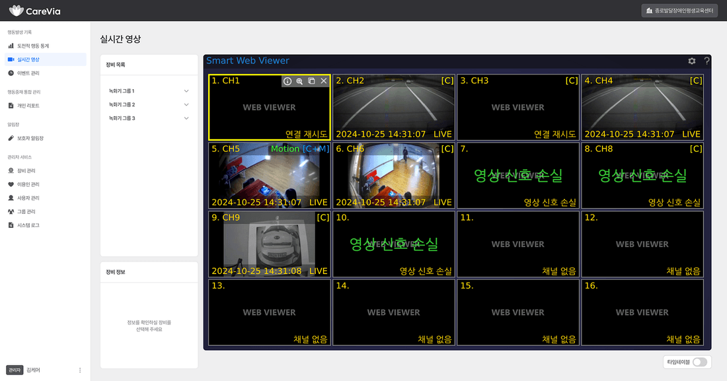Select video tile 7 with signal loss
Screen dimensions: 727x381
click(518, 176)
